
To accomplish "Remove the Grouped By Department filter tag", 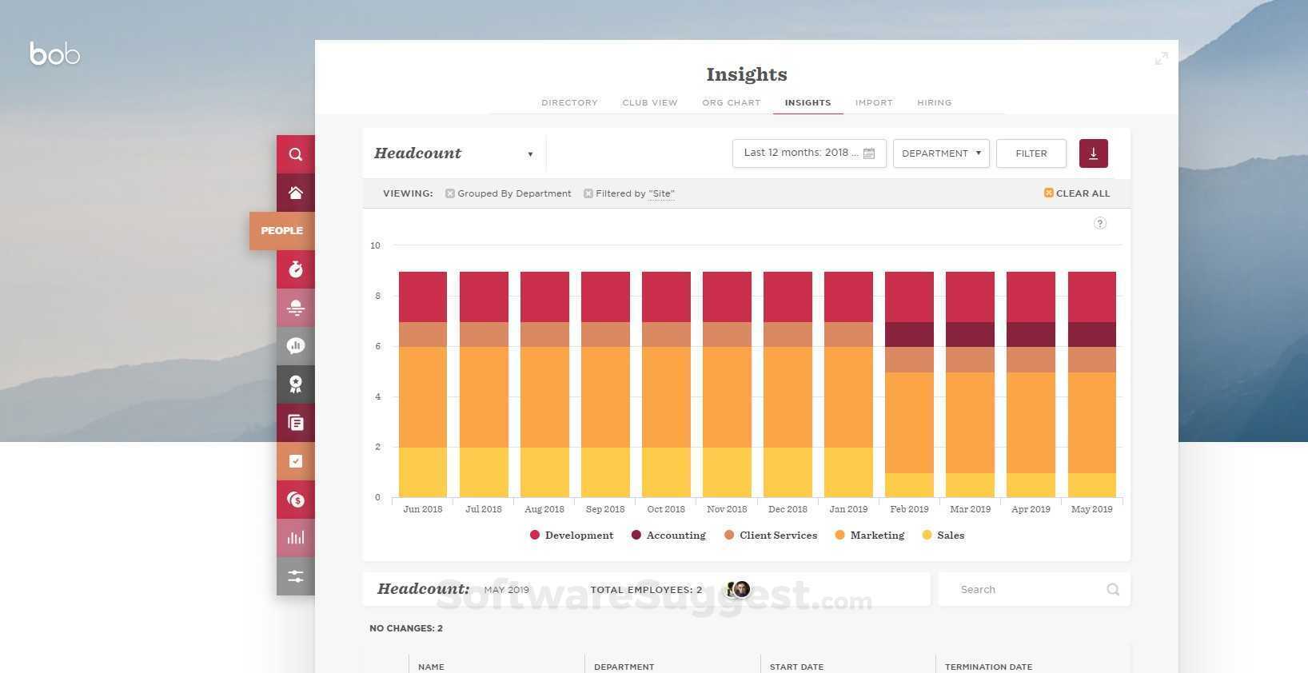I will coord(450,193).
